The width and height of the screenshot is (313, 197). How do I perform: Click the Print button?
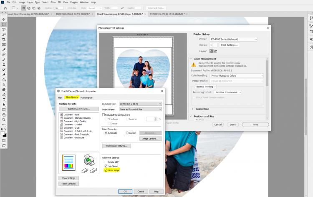click(x=255, y=125)
